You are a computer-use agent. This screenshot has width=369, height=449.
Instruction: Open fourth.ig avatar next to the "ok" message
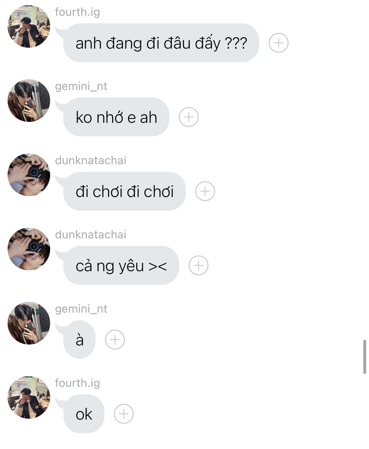point(29,398)
